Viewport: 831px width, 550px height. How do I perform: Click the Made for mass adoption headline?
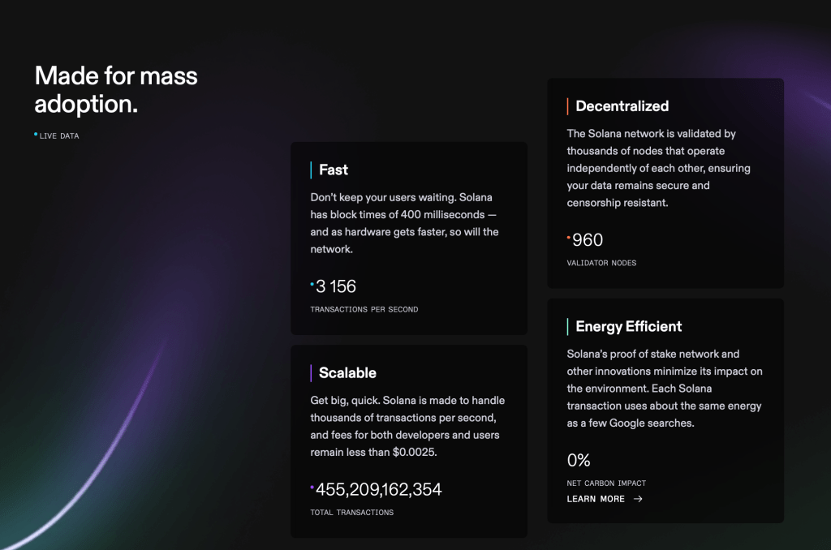pyautogui.click(x=116, y=89)
